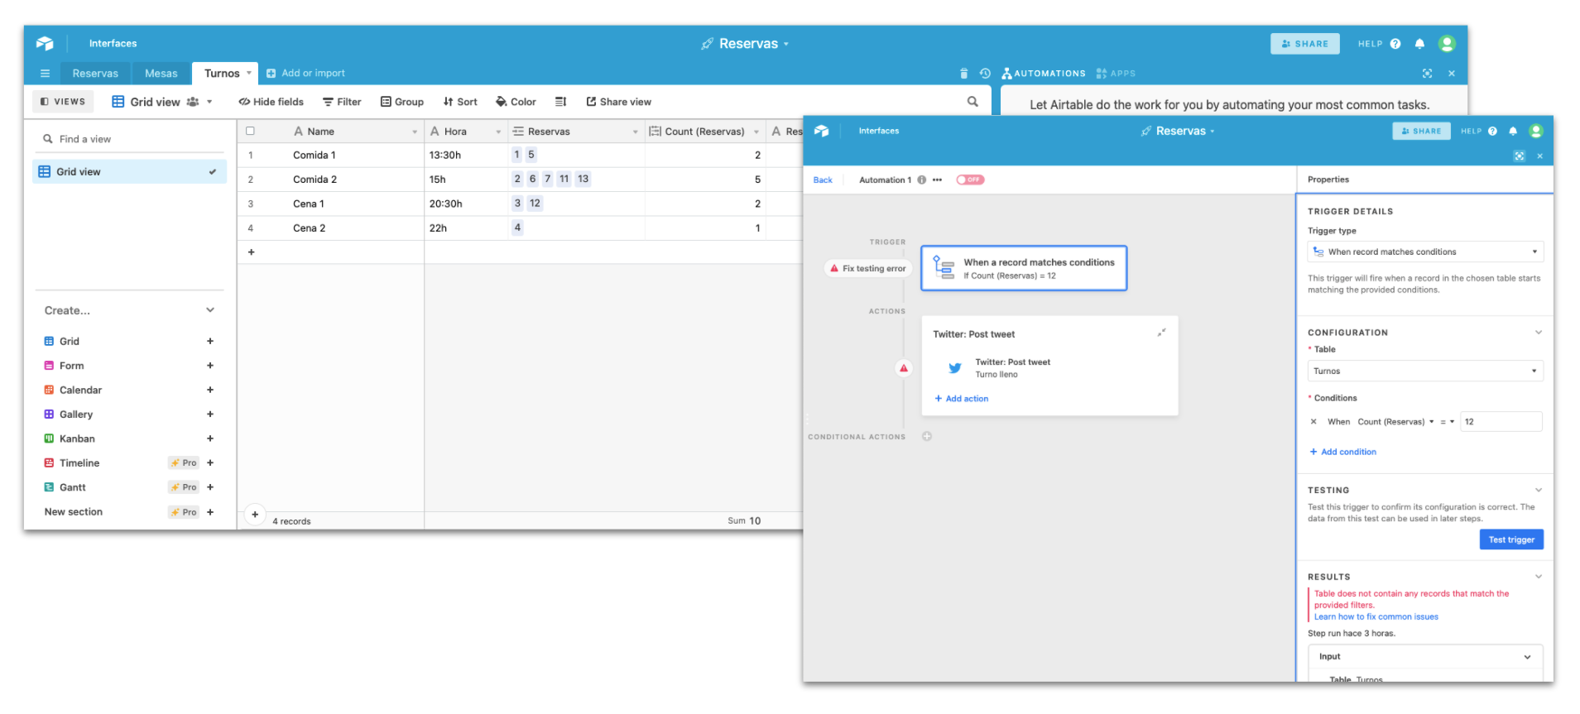Open the Trigger type dropdown

tap(1424, 252)
